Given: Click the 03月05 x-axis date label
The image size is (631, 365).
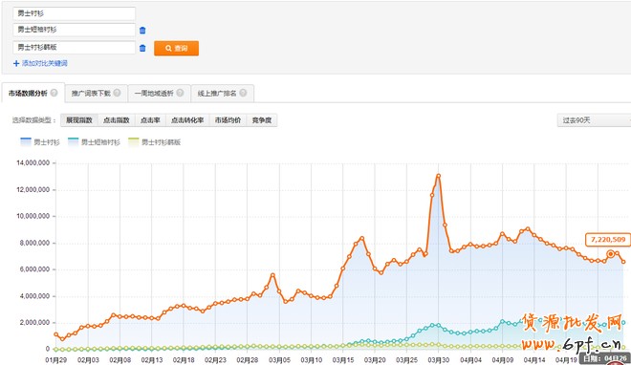Looking at the screenshot, I should [279, 360].
